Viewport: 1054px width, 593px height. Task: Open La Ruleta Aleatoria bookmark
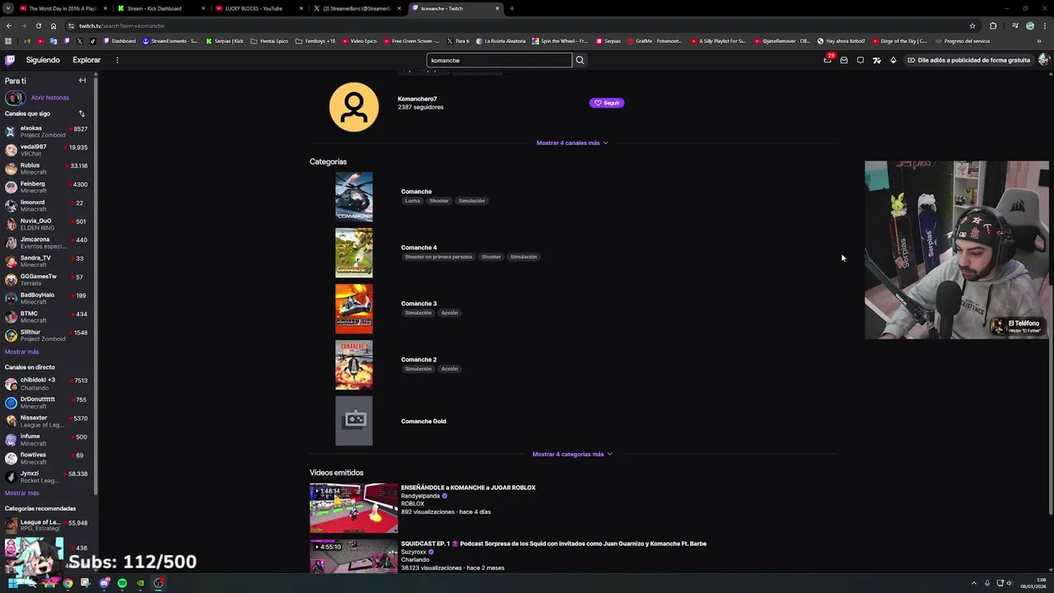[x=501, y=41]
